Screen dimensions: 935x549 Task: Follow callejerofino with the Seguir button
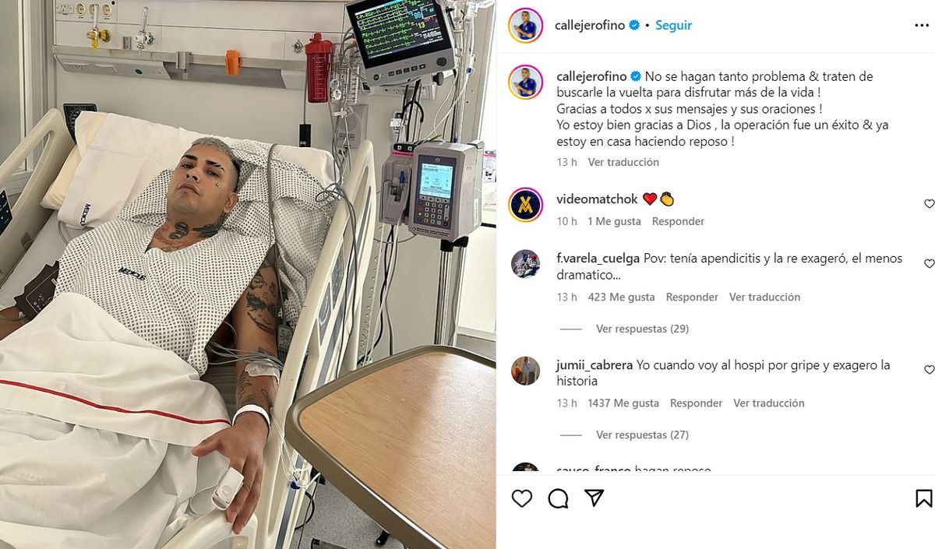(673, 25)
